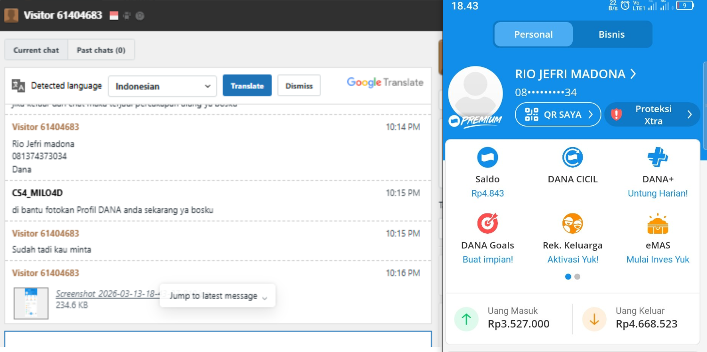The image size is (707, 352).
Task: Click the browser icon in chat header
Action: tap(139, 16)
